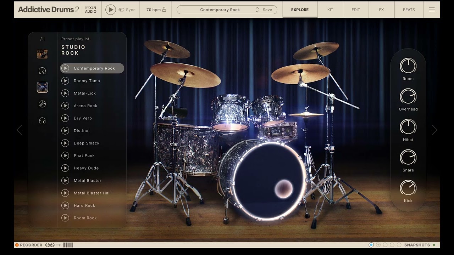454x255 pixels.
Task: Open the Contemporary Rock preset dropdown
Action: click(x=220, y=10)
